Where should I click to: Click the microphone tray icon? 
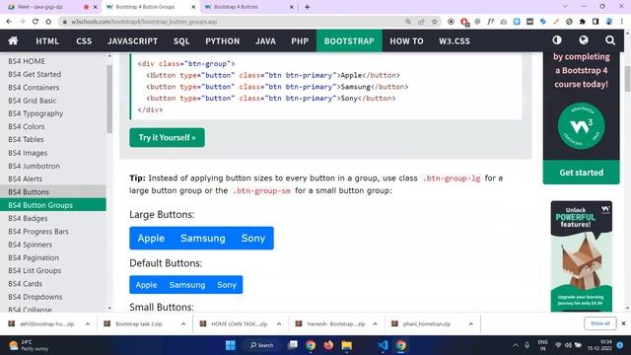526,345
